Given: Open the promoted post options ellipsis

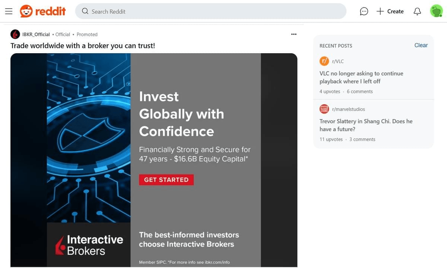Looking at the screenshot, I should (x=294, y=34).
